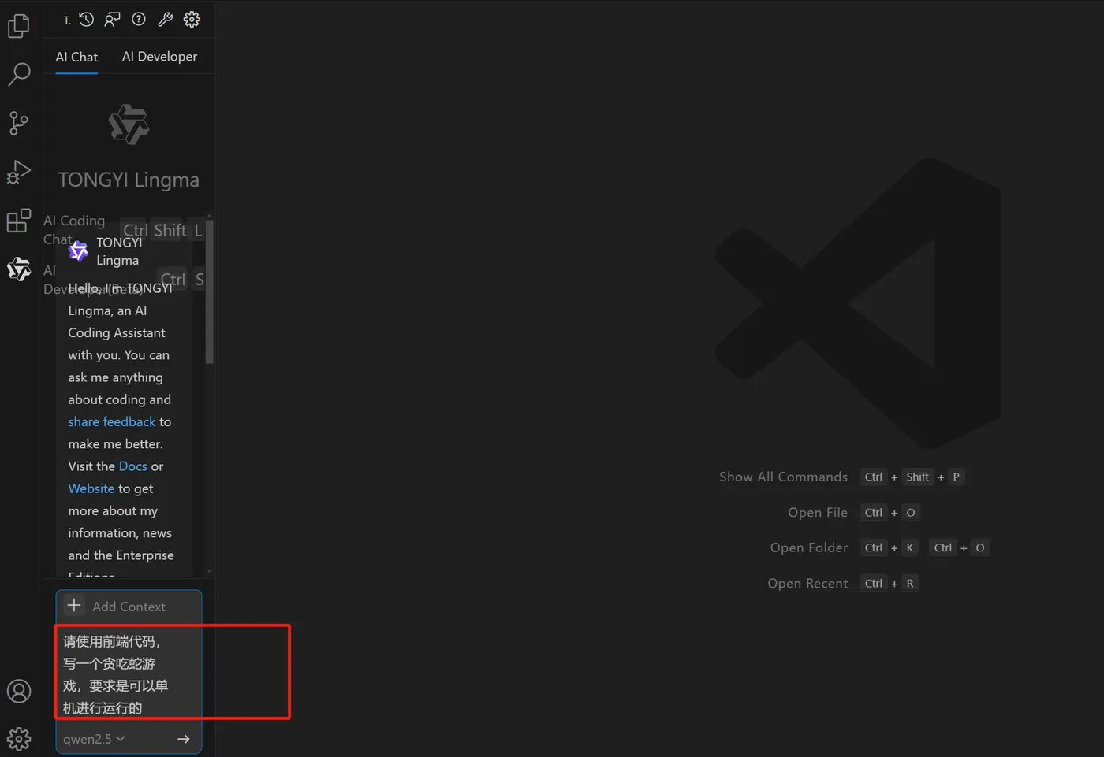Screen dimensions: 1104x757
Task: Click the plus icon beside Add Context
Action: click(x=74, y=606)
